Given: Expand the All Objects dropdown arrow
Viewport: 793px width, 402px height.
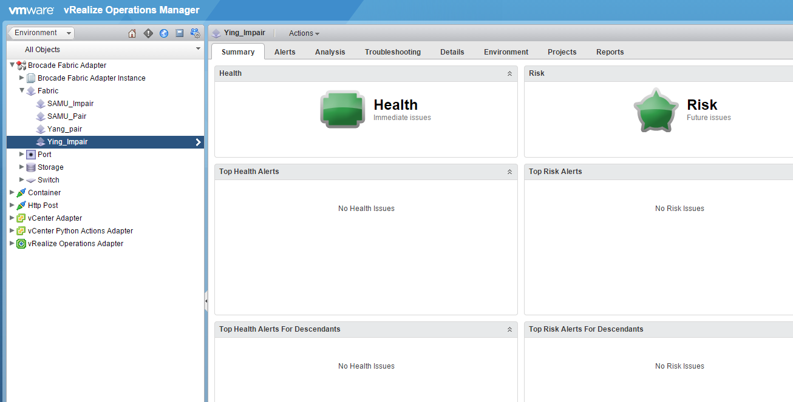Looking at the screenshot, I should (198, 49).
